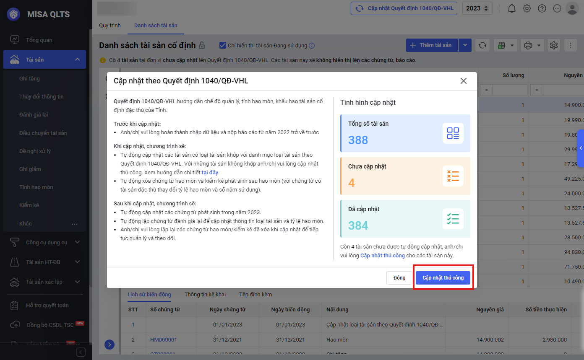The image size is (584, 360).
Task: Open the Số lượng filter operator dropdown
Action: click(487, 90)
